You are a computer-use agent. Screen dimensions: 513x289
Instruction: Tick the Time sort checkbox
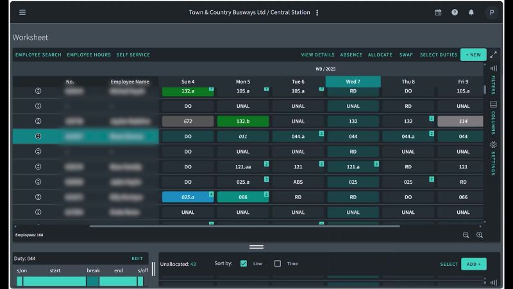tap(278, 263)
